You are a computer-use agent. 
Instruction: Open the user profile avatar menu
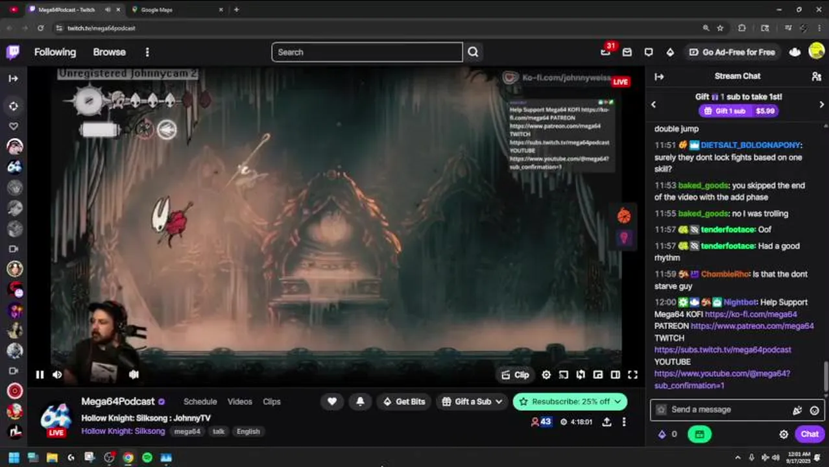[x=817, y=51]
